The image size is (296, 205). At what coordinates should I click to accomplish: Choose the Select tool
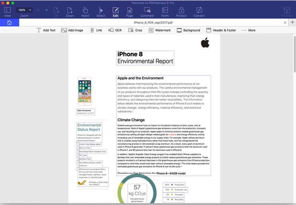tap(101, 12)
